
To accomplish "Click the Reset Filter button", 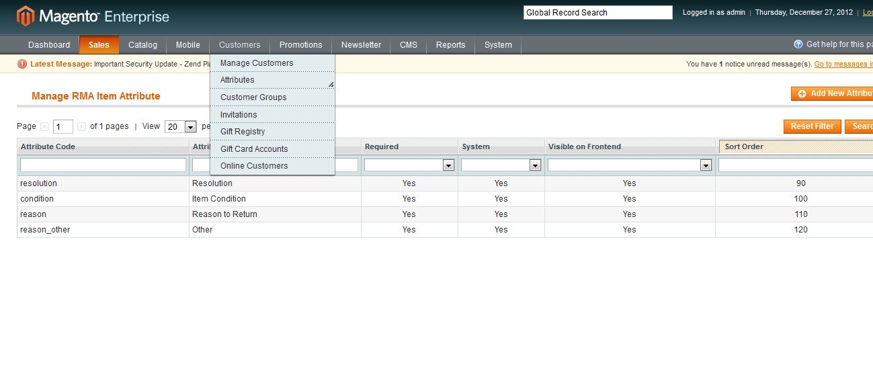I will (x=812, y=126).
